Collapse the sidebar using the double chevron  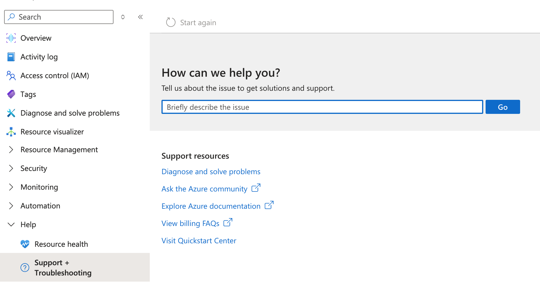[140, 17]
